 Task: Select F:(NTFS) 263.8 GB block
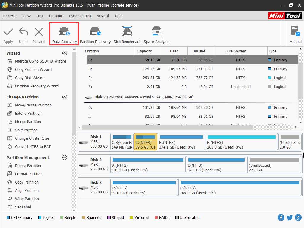(241, 142)
